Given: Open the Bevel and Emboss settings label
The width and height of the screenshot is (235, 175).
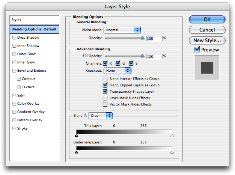Looking at the screenshot, I should tap(32, 71).
